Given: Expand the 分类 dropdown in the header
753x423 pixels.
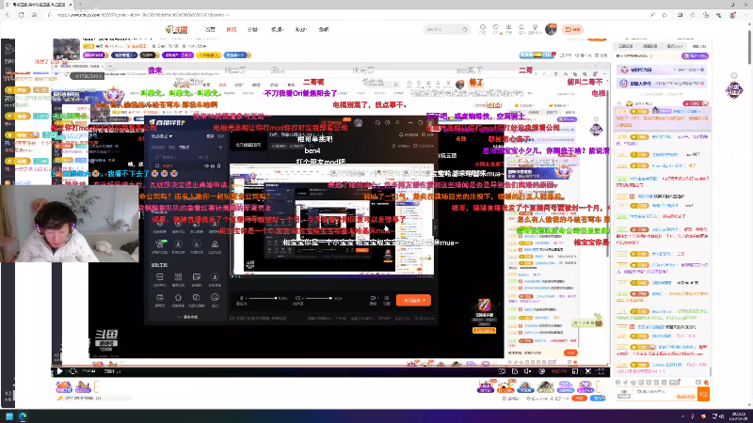Looking at the screenshot, I should click(253, 30).
